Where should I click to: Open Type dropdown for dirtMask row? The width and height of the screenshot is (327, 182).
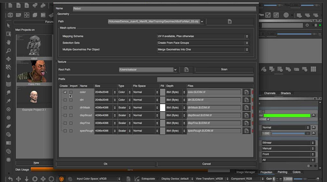click(125, 108)
